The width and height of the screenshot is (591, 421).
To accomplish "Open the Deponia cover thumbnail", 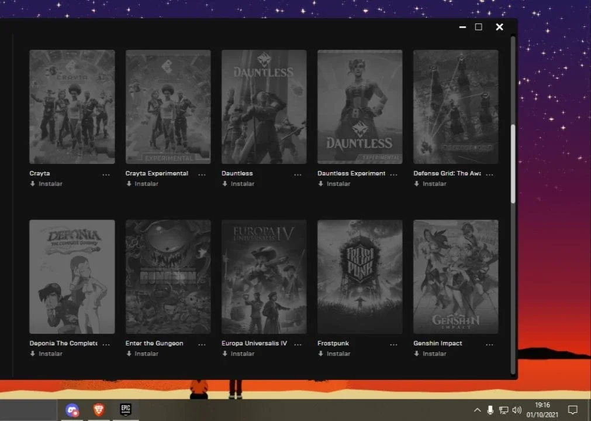I will pyautogui.click(x=72, y=277).
